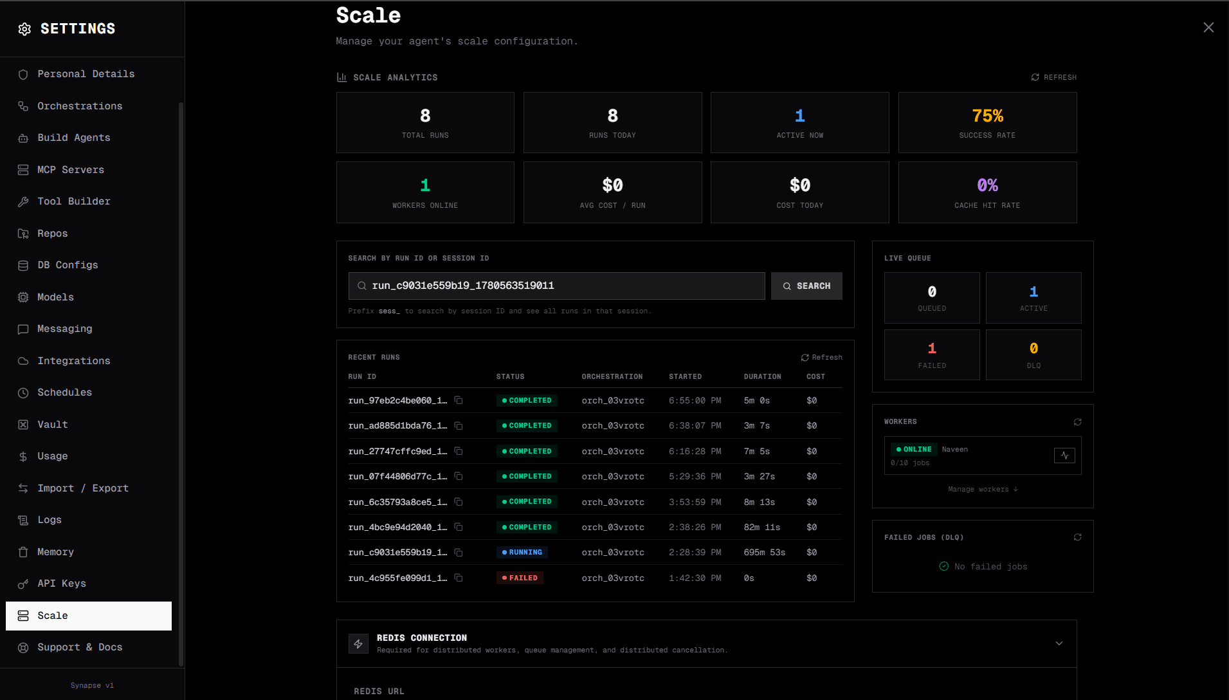This screenshot has width=1229, height=700.
Task: Copy run ID for run_6c35793a8ce5
Action: (x=459, y=502)
